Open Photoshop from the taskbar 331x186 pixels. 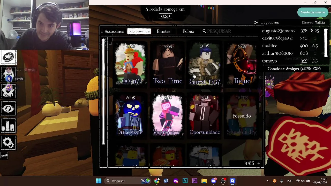pyautogui.click(x=185, y=181)
